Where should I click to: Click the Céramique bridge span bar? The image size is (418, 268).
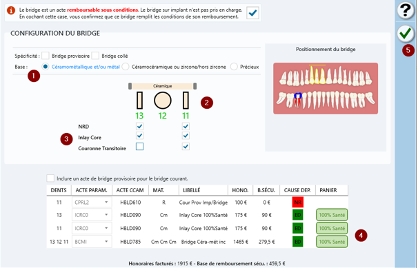pos(162,86)
